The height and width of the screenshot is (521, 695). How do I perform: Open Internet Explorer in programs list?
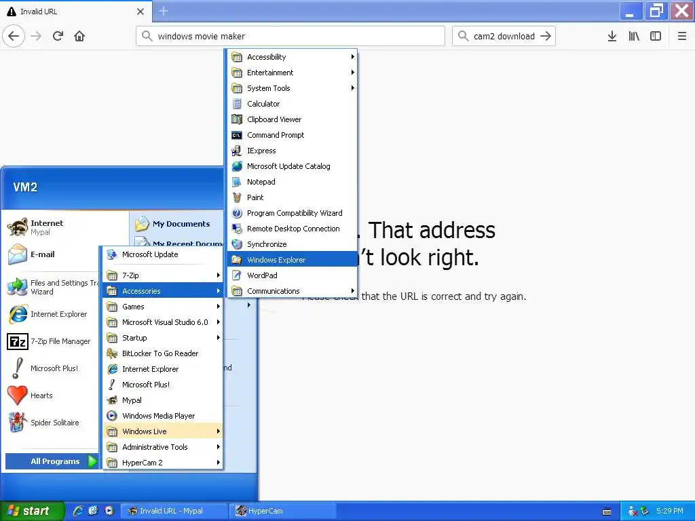tap(163, 369)
